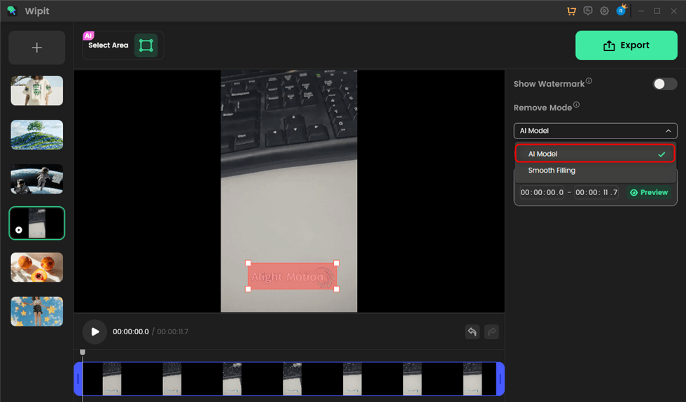Open the settings gear icon
Screen dimensions: 686x402
604,11
